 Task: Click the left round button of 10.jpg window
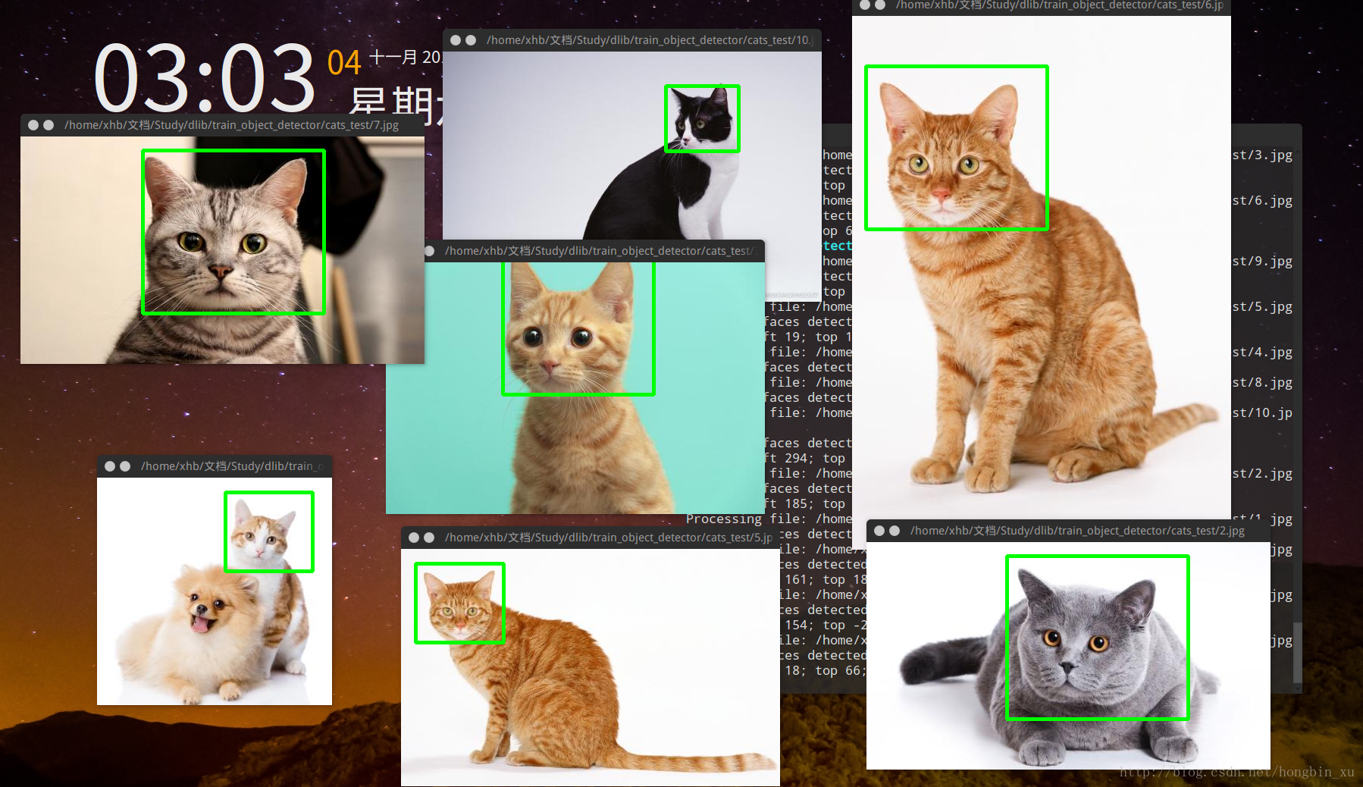(456, 40)
